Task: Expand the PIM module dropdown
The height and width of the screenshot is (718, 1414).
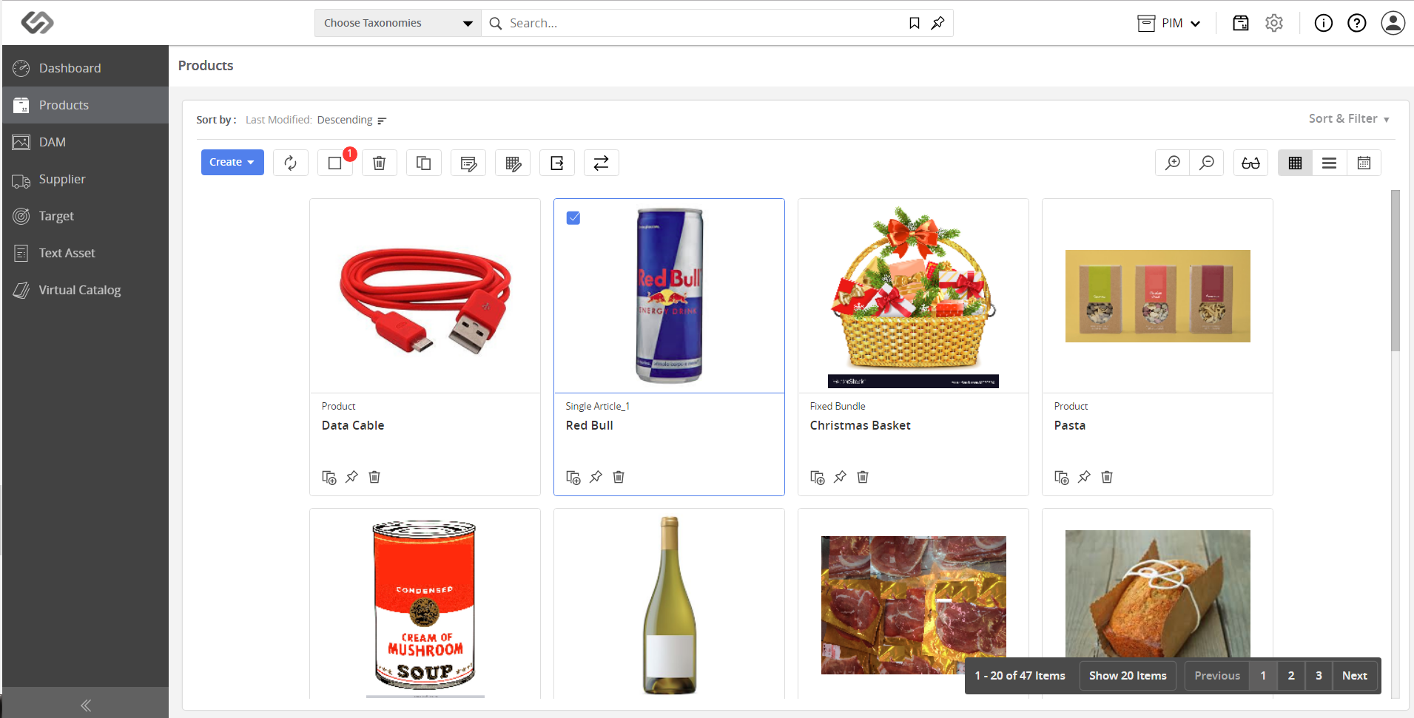Action: click(1169, 23)
